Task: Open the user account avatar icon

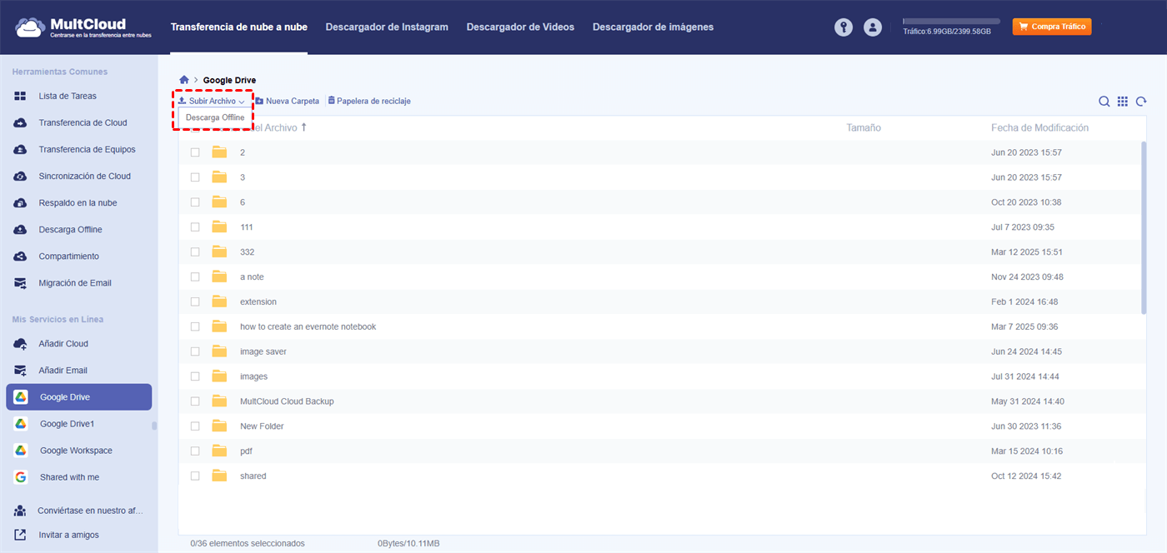Action: tap(873, 27)
